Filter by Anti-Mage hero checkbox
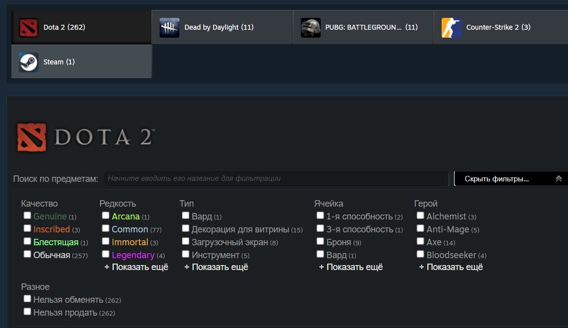The height and width of the screenshot is (328, 568). coord(420,228)
